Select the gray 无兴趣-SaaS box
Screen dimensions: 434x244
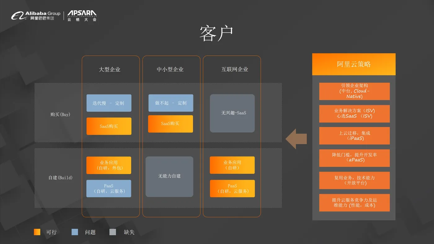[x=232, y=113]
